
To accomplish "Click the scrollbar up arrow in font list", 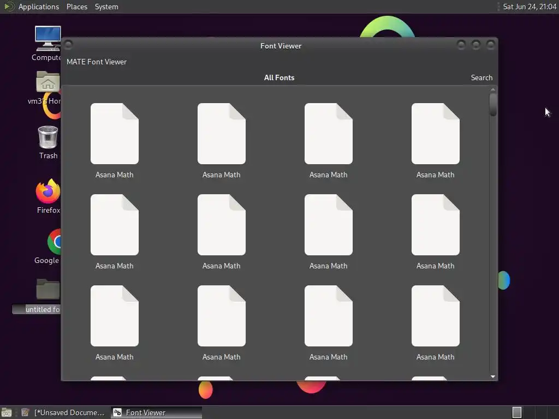I will click(x=493, y=89).
